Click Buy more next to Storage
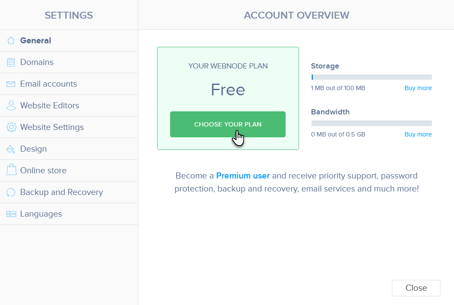The height and width of the screenshot is (305, 454). pyautogui.click(x=418, y=88)
